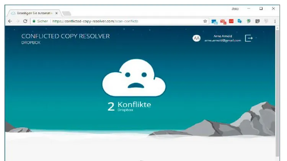Minimize the browser window
287x161 pixels.
(x=249, y=8)
